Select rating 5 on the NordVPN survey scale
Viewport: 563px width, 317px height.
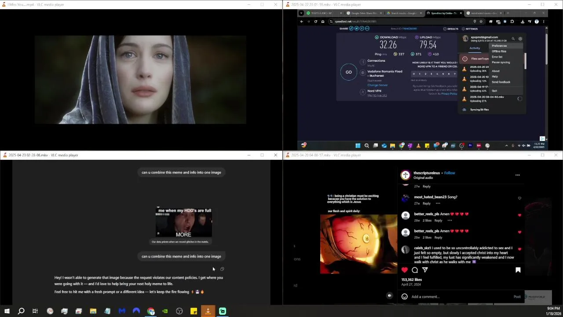[443, 74]
